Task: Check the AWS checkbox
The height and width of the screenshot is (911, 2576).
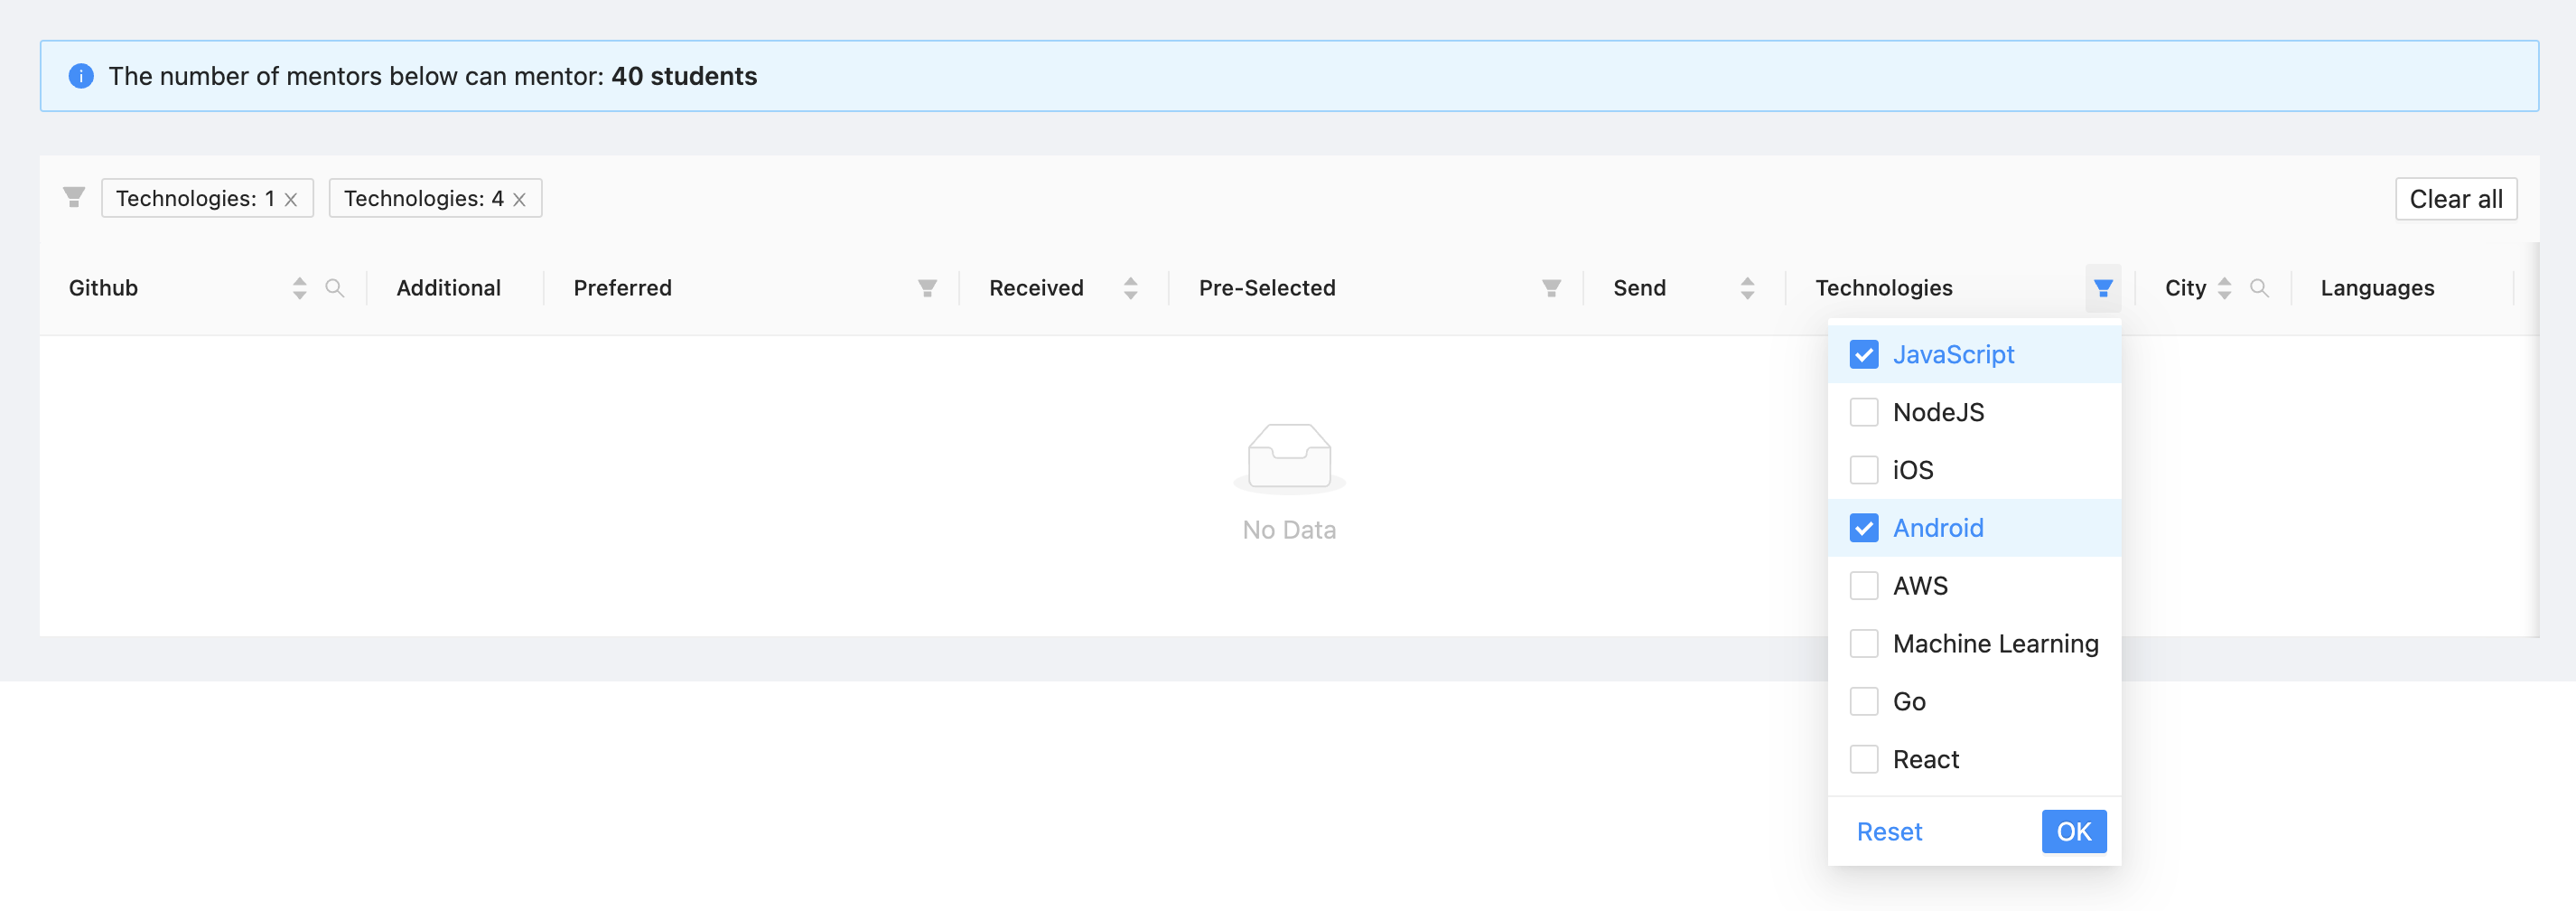Action: point(1863,586)
